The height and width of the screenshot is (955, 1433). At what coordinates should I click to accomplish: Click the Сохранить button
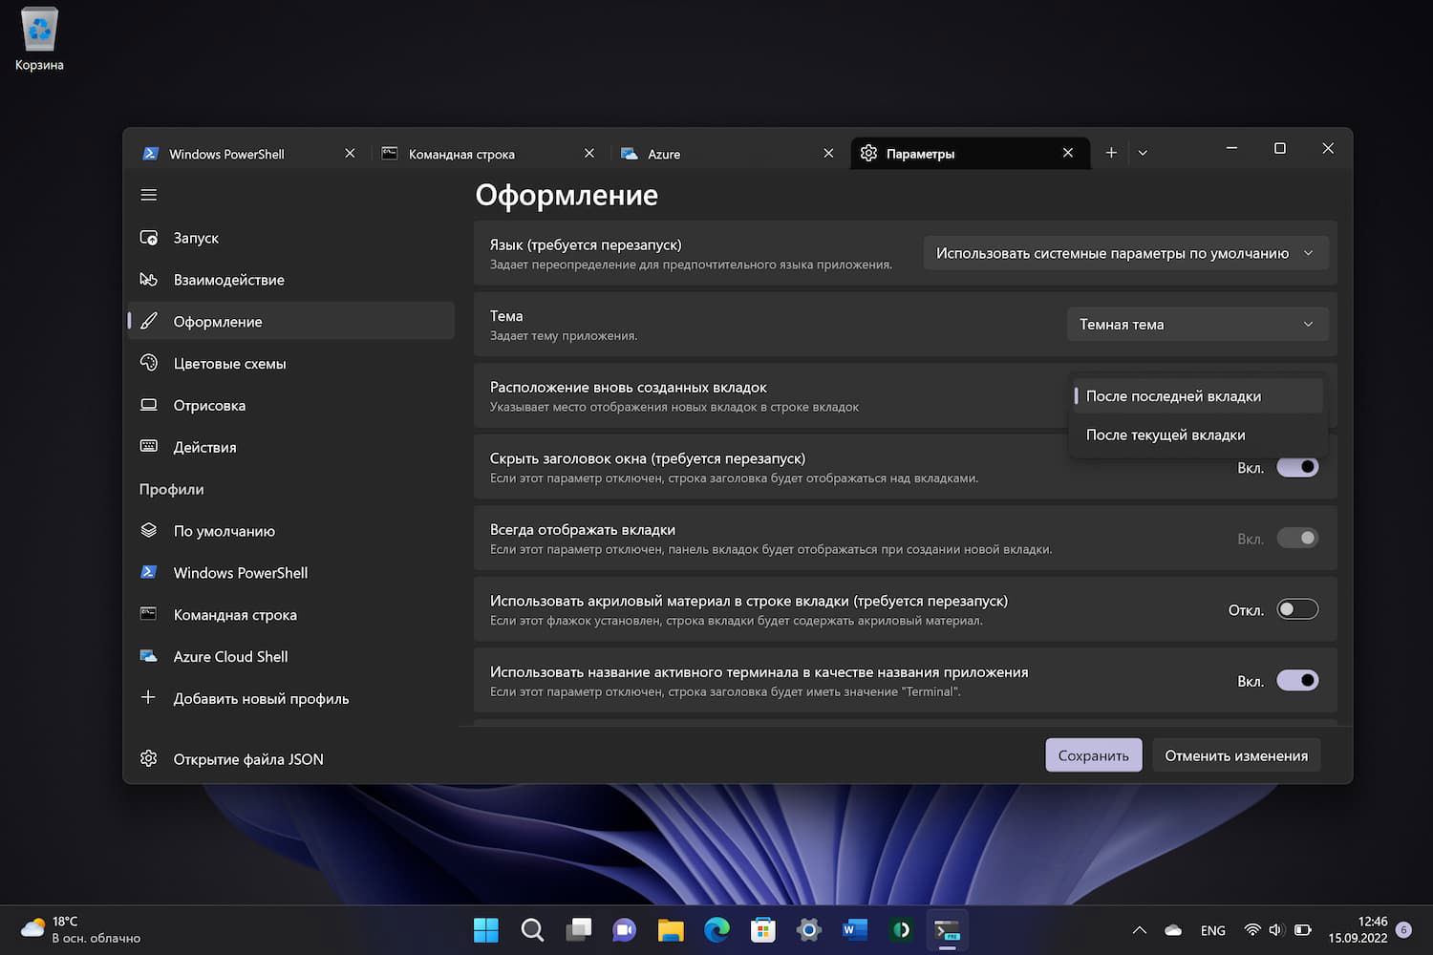(1093, 755)
